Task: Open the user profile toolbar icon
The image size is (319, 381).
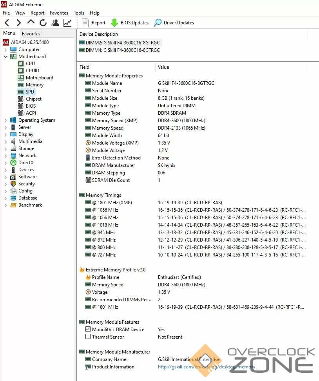Action: pos(55,23)
